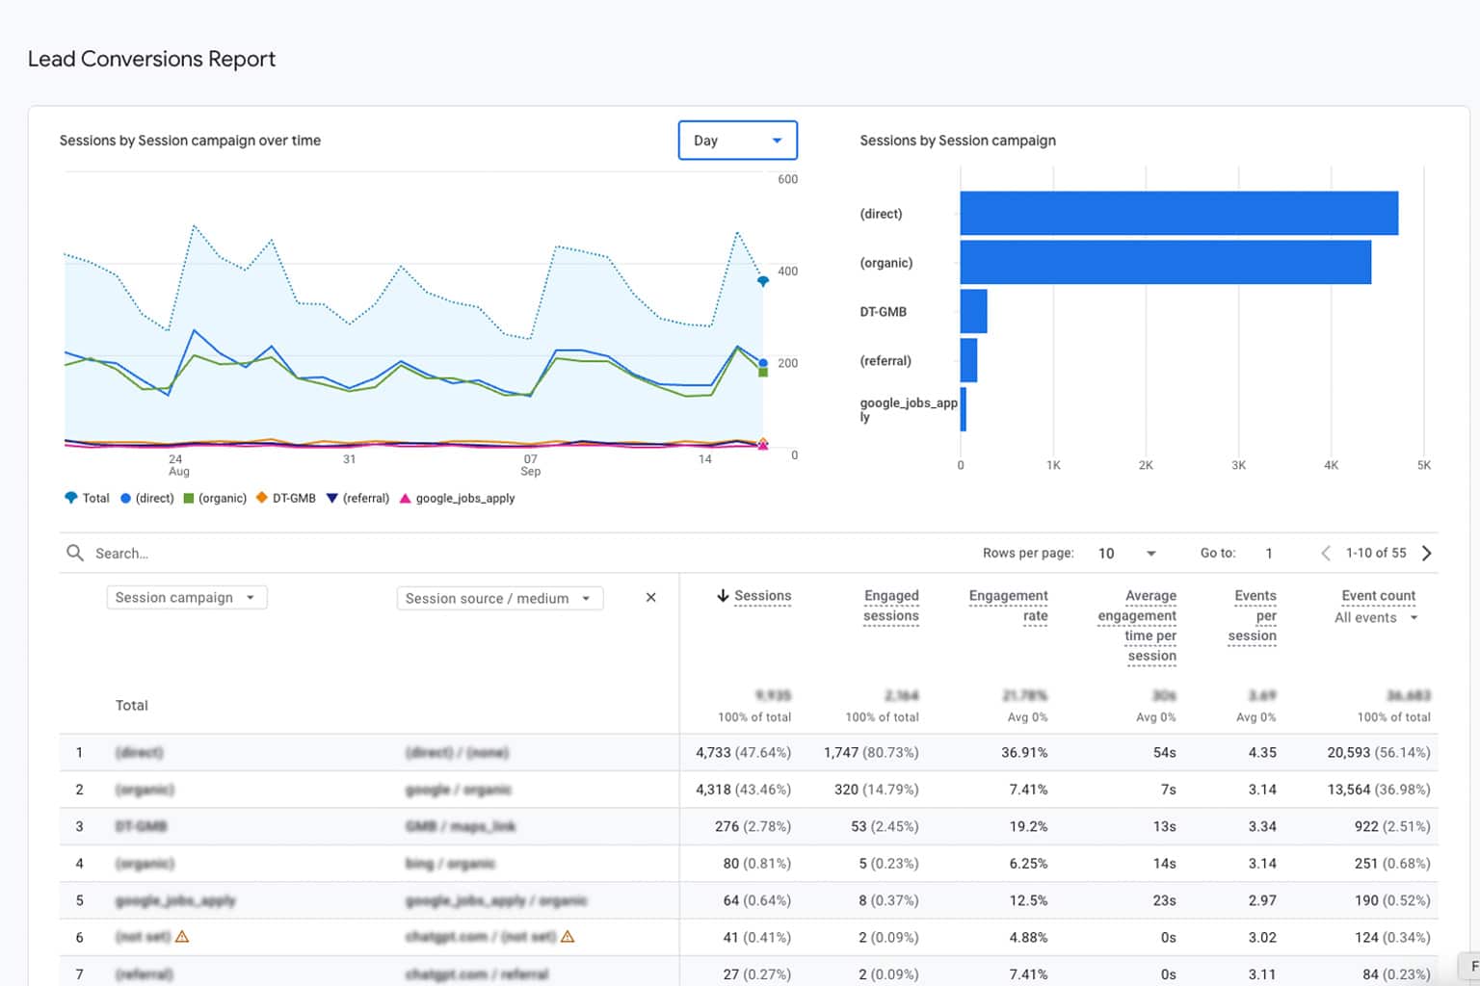The image size is (1480, 986).
Task: Go to next page of table rows
Action: [x=1427, y=553]
